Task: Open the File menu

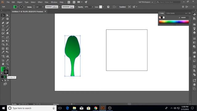Action: 8,2
